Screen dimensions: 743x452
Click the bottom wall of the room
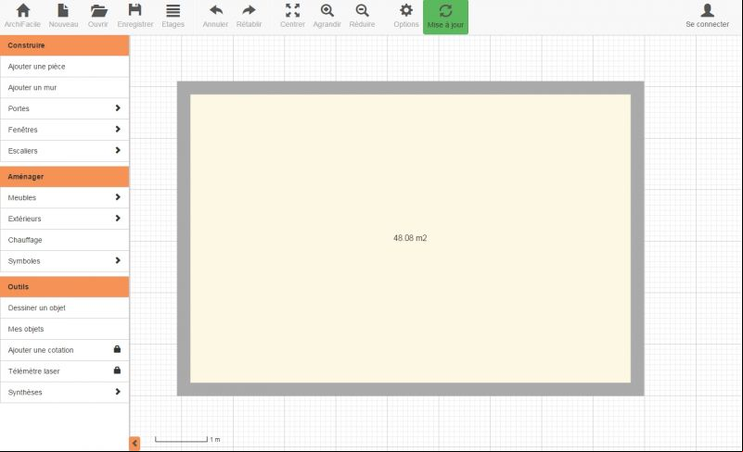coord(410,389)
